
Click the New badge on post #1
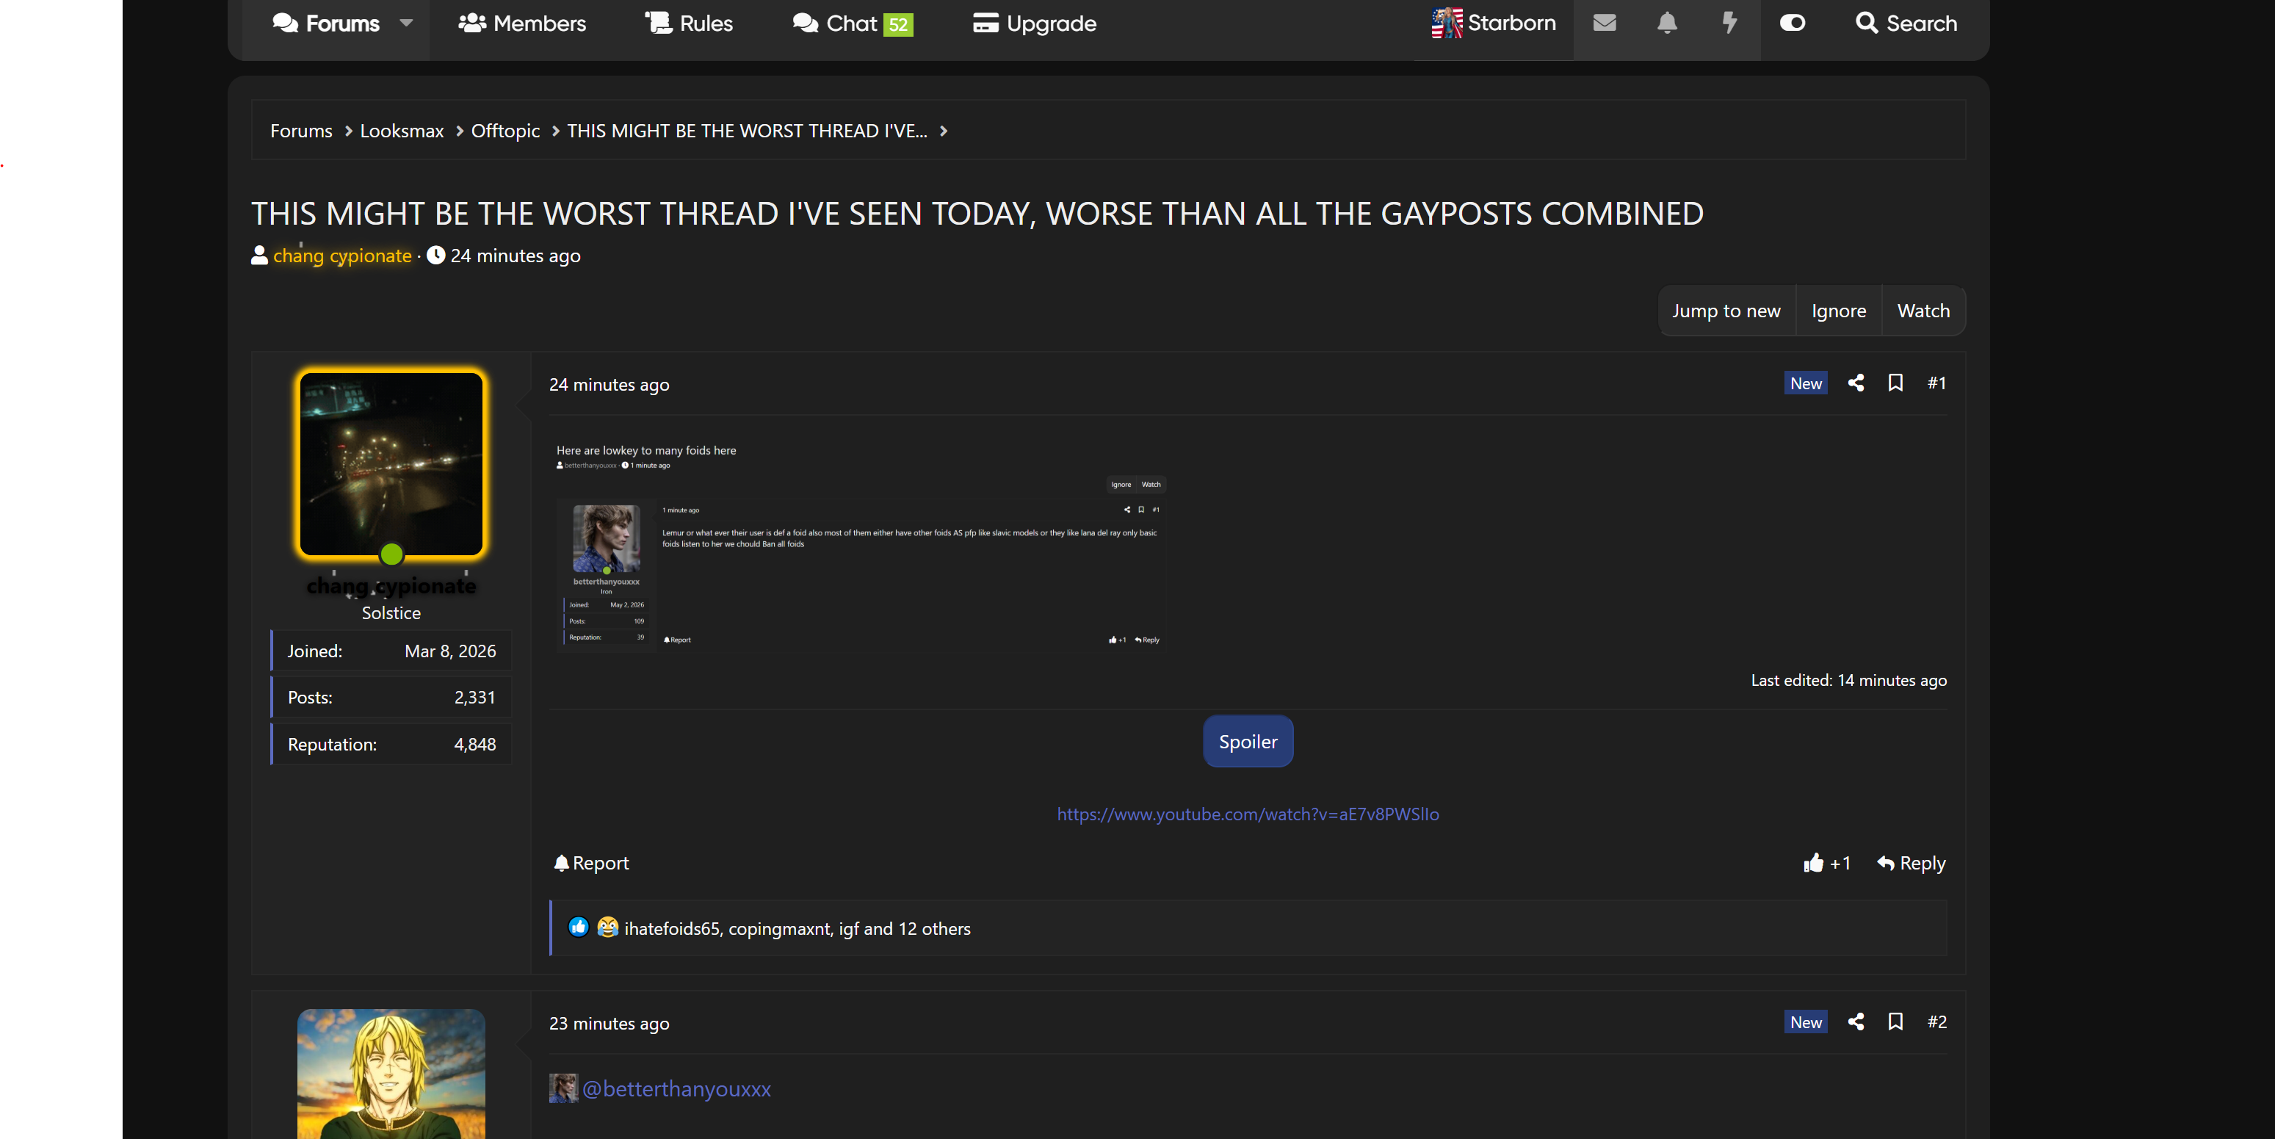[1805, 383]
